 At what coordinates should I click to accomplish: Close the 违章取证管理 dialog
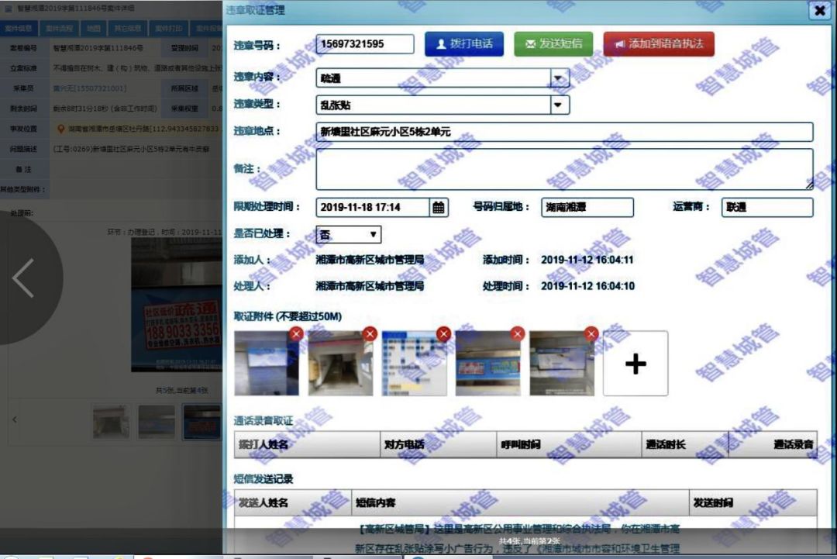[819, 10]
